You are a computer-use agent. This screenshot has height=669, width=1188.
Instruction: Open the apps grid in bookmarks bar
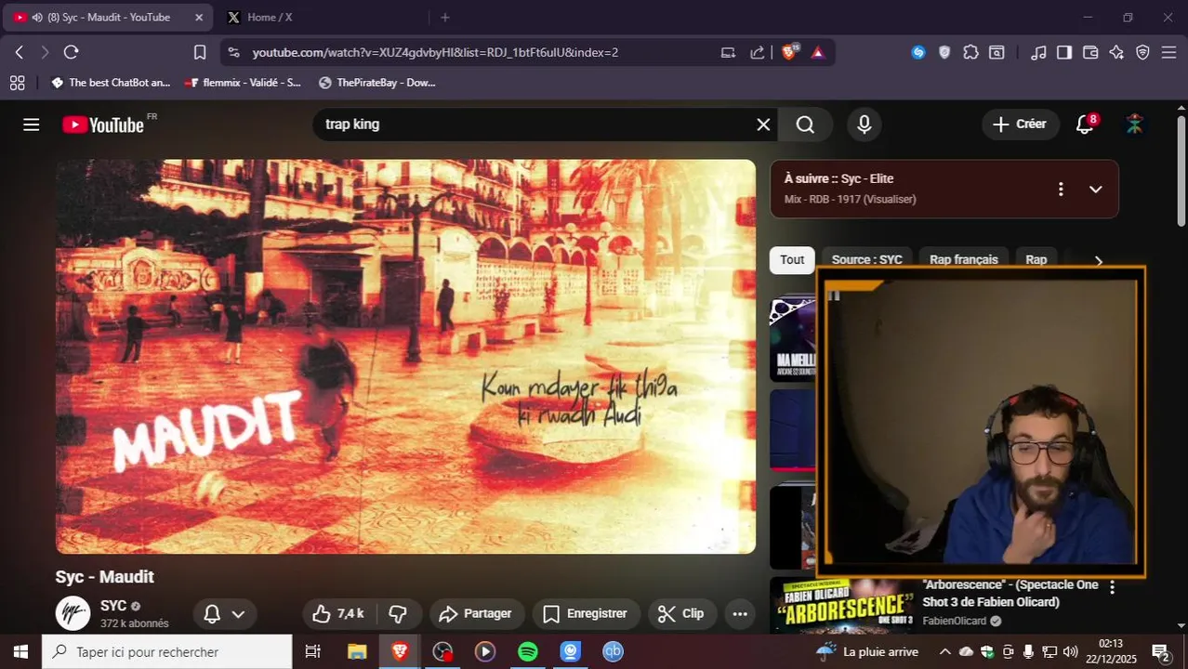pos(17,83)
